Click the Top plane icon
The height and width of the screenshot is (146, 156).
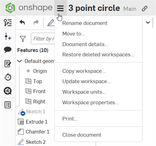coord(28,81)
